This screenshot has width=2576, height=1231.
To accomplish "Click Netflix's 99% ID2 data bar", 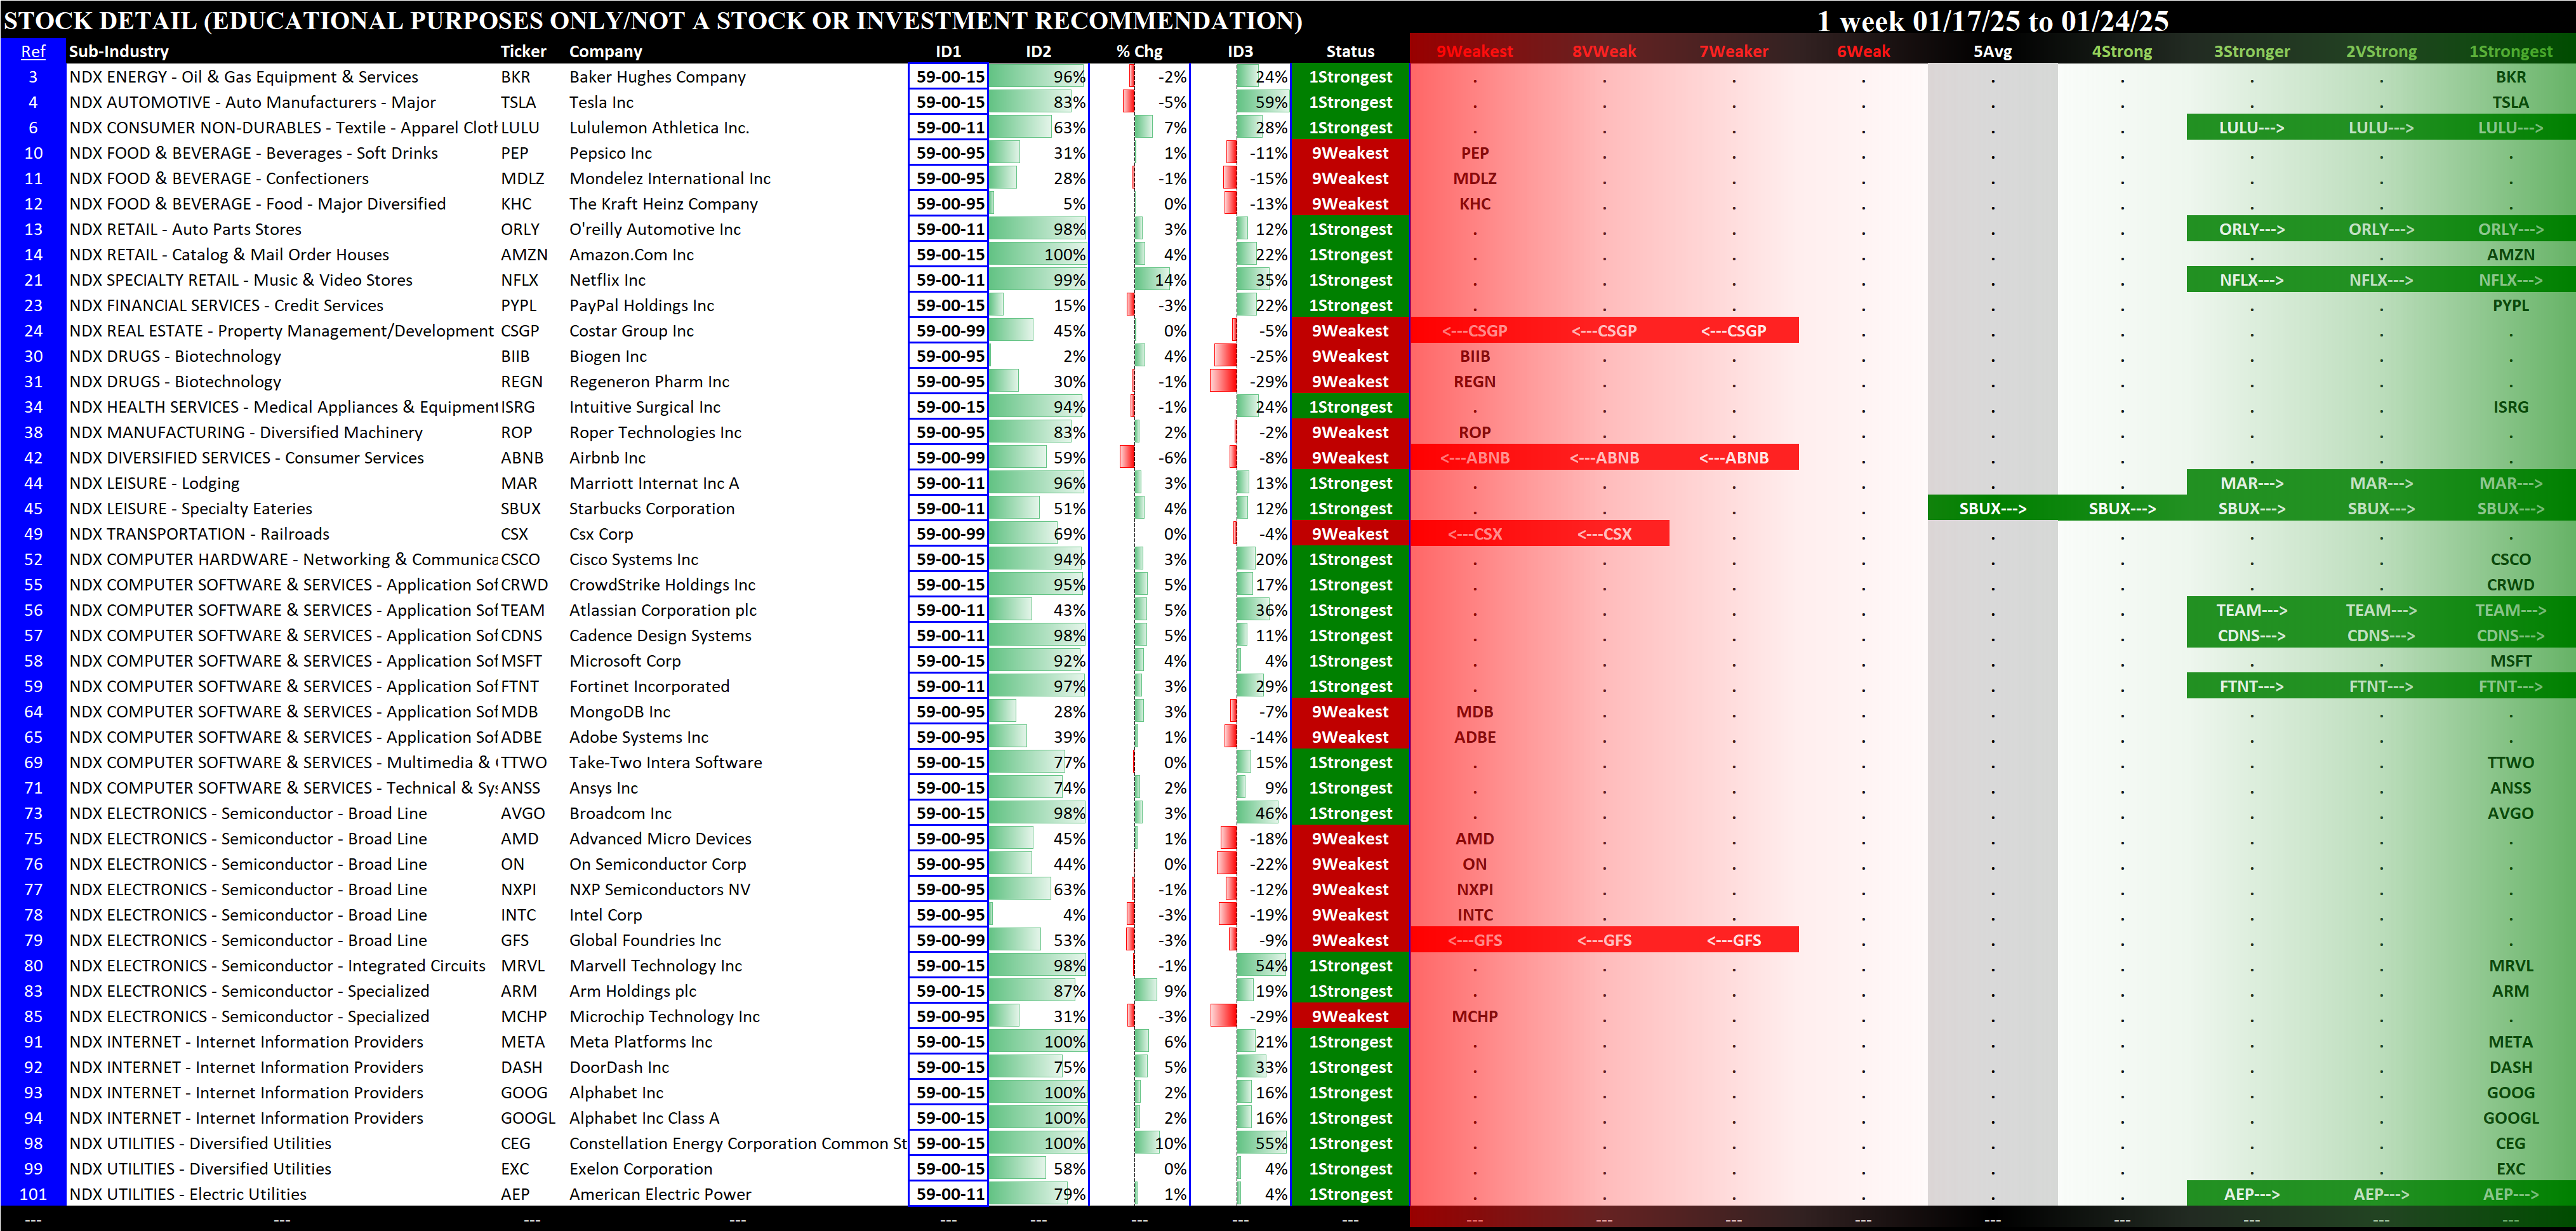I will [1038, 280].
